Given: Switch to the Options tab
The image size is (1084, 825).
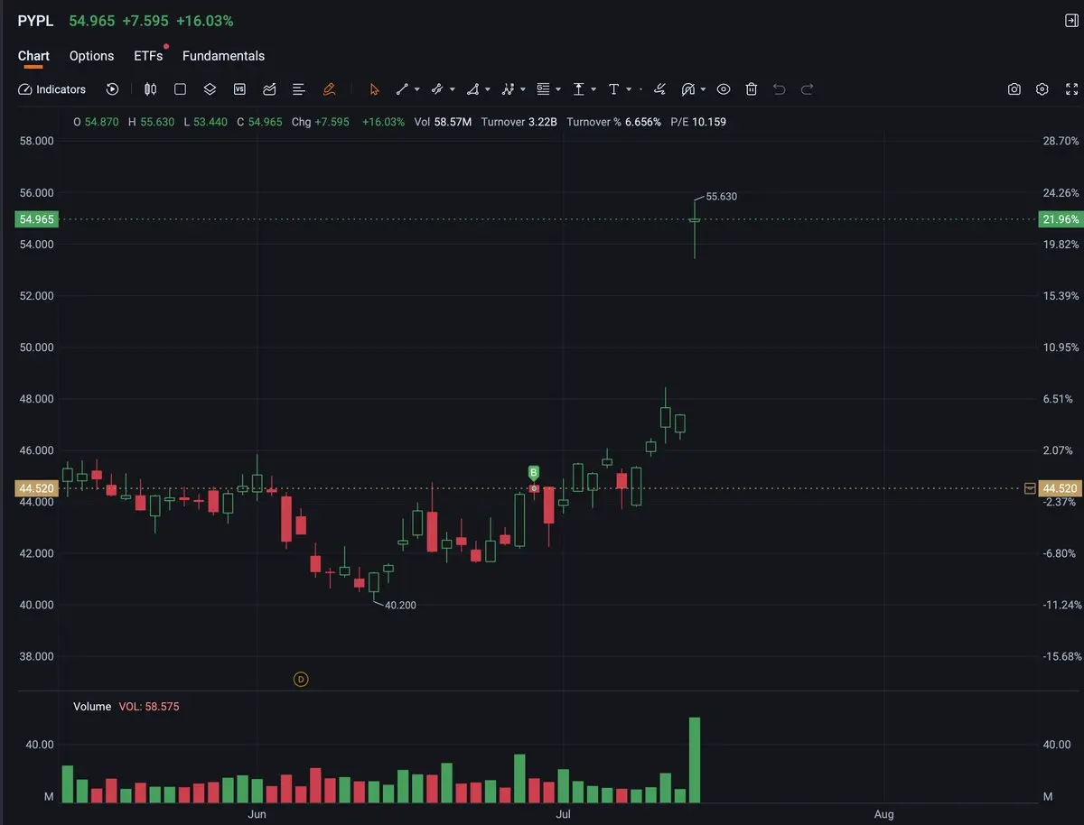Looking at the screenshot, I should pyautogui.click(x=91, y=56).
